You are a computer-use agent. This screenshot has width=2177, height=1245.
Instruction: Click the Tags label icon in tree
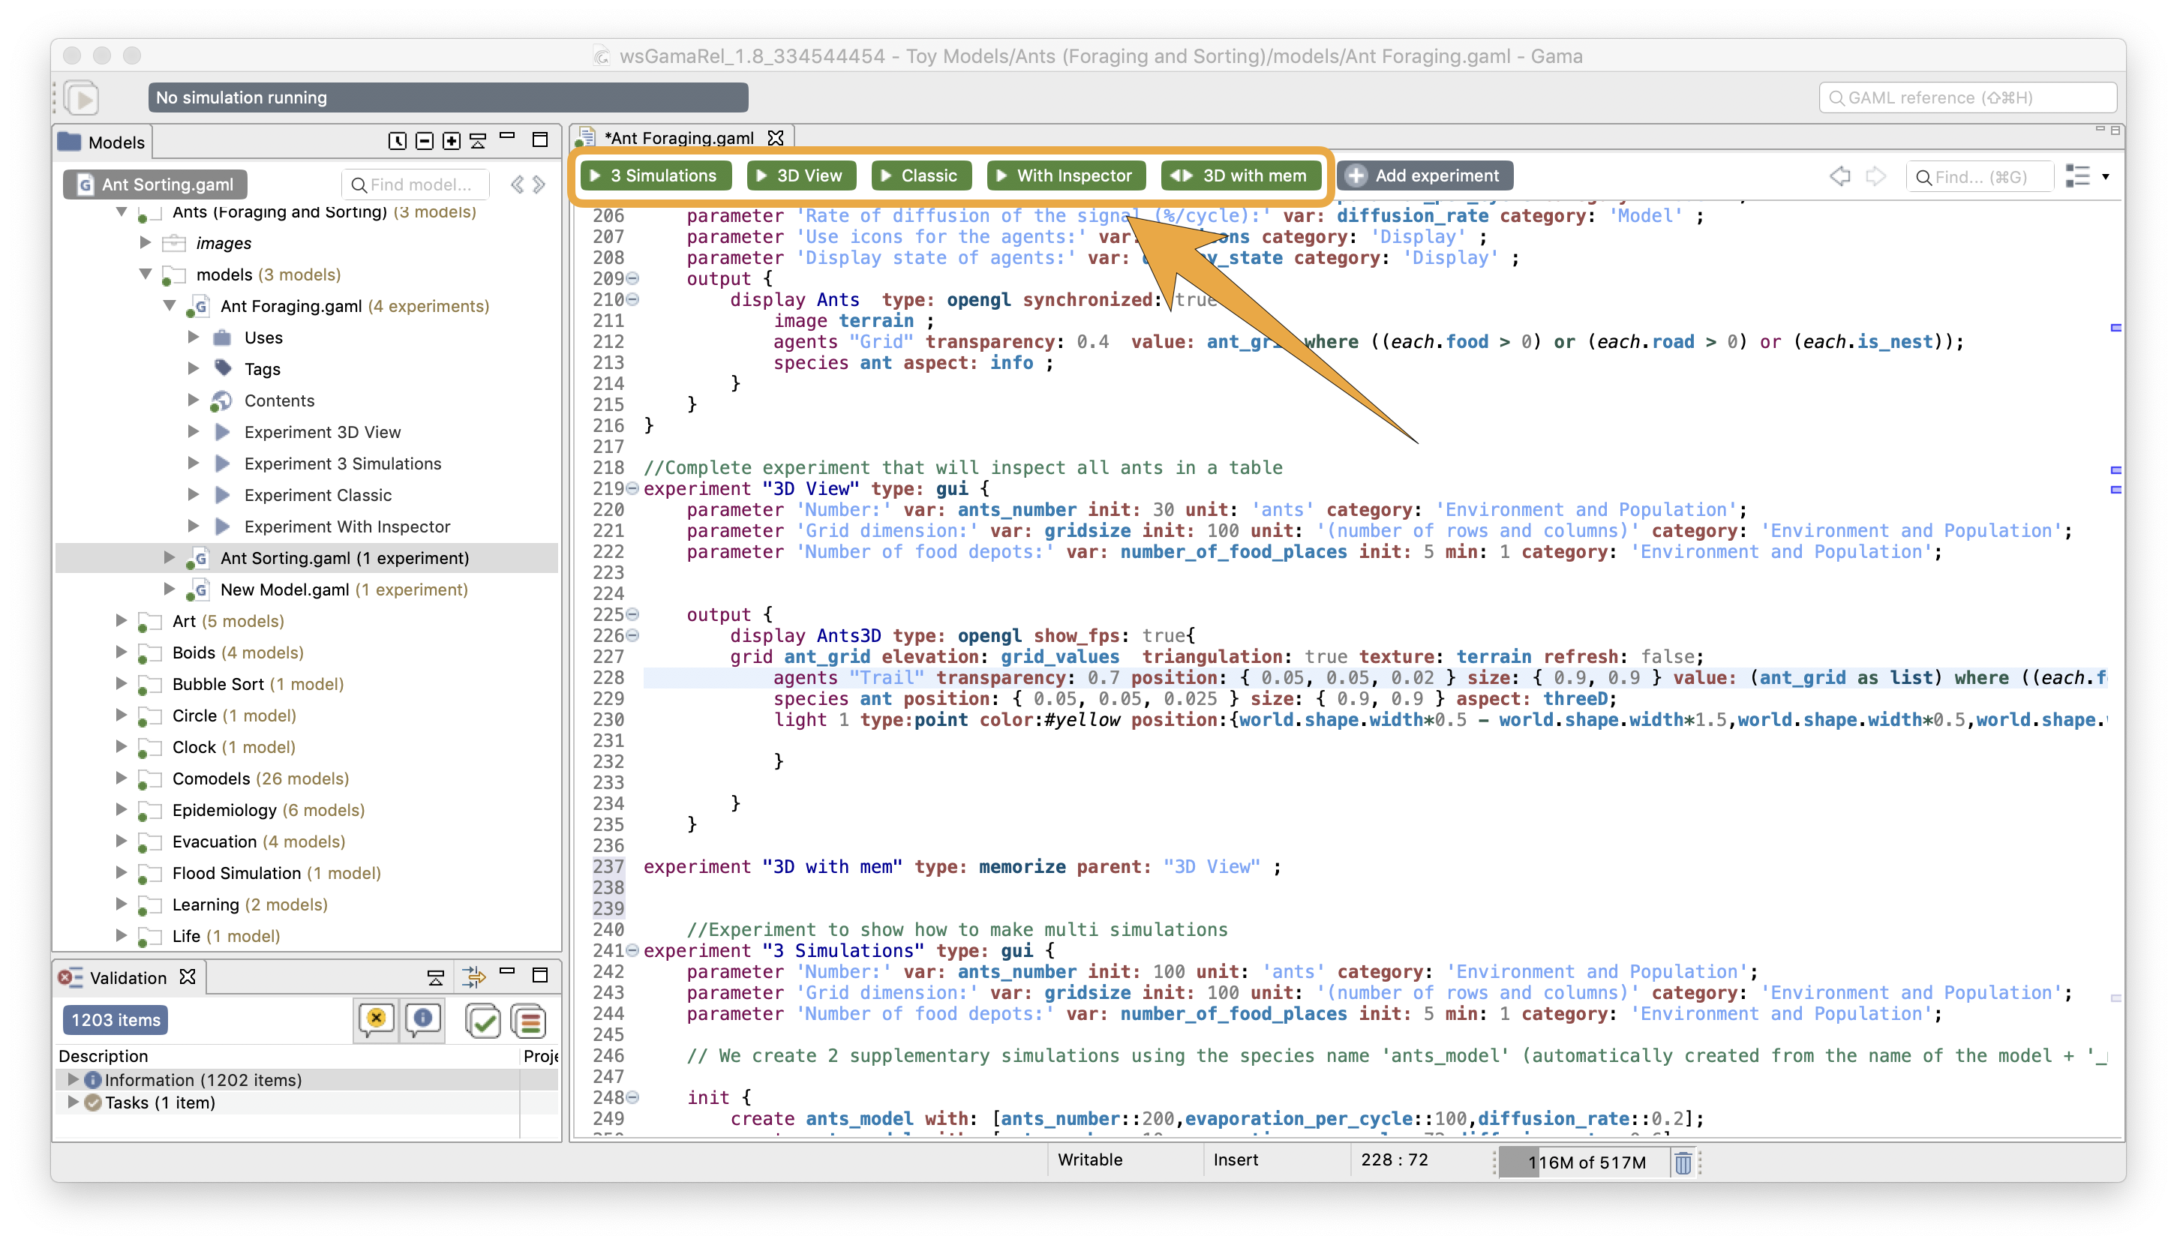223,368
